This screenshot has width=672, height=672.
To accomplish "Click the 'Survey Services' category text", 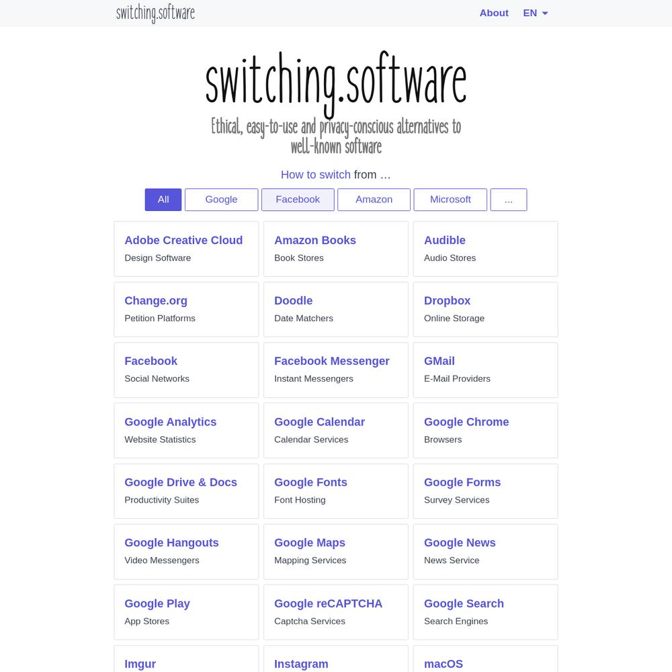I will (x=456, y=500).
